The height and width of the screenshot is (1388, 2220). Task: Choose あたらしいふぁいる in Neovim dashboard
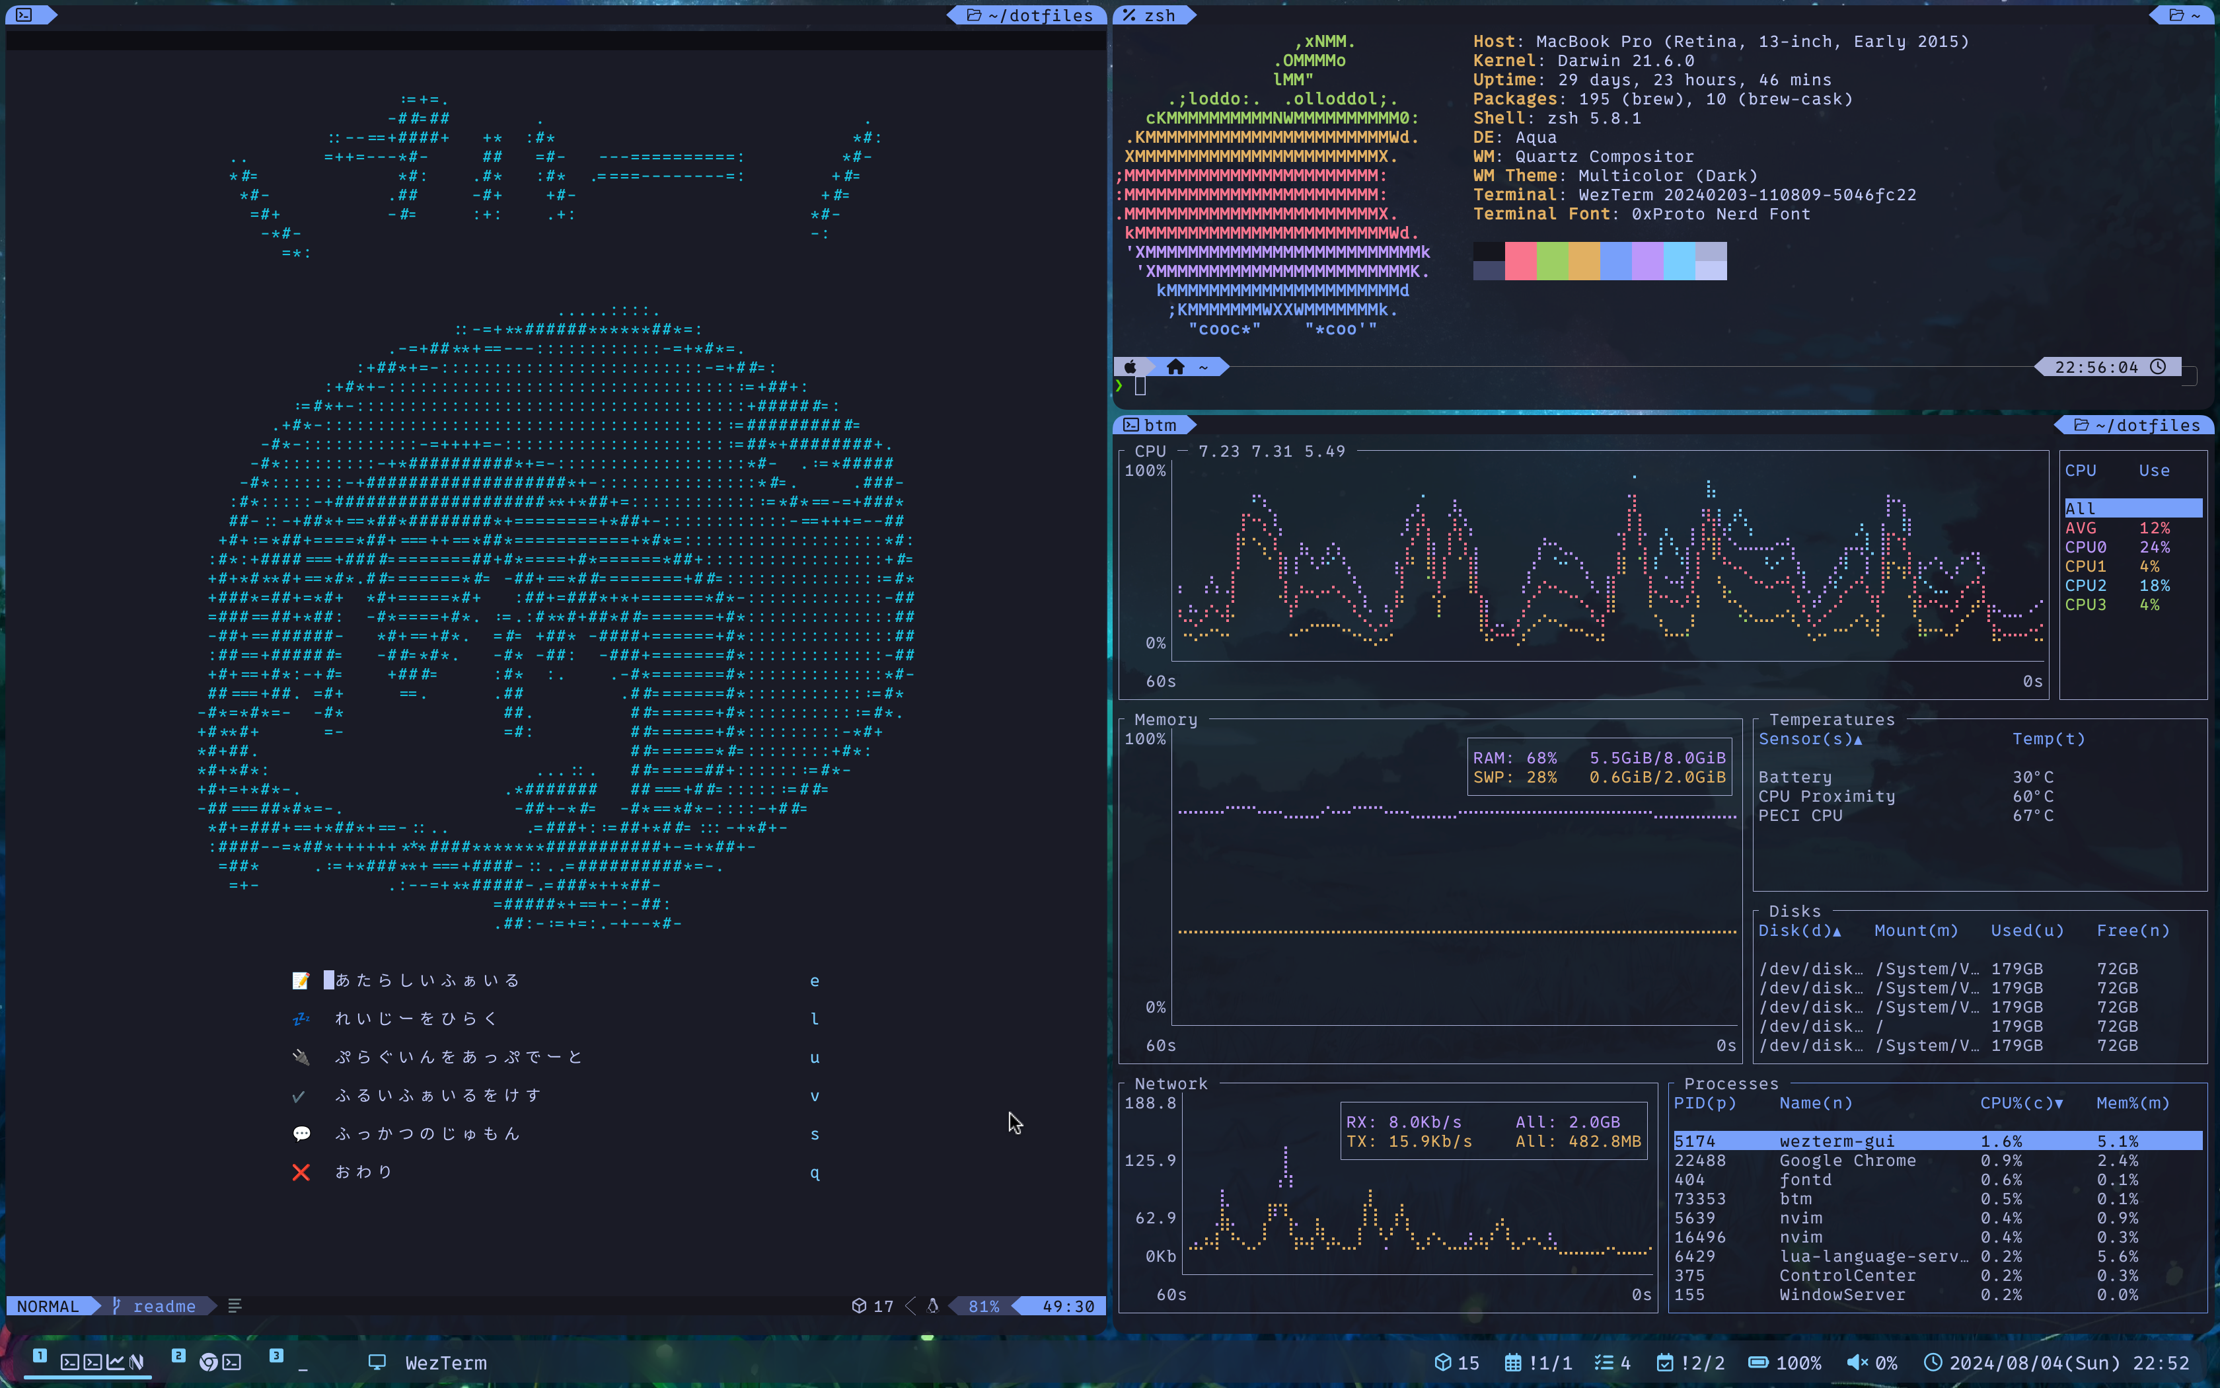(x=427, y=980)
